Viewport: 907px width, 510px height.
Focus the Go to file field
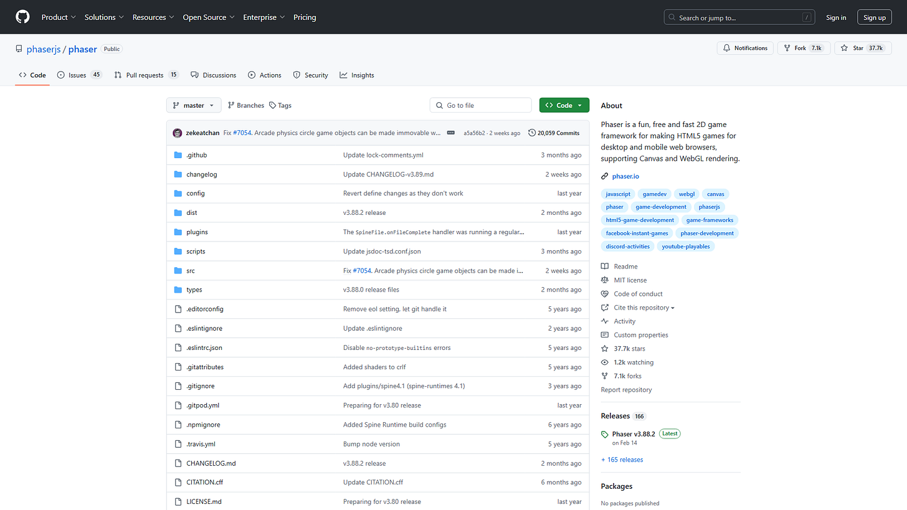(481, 105)
